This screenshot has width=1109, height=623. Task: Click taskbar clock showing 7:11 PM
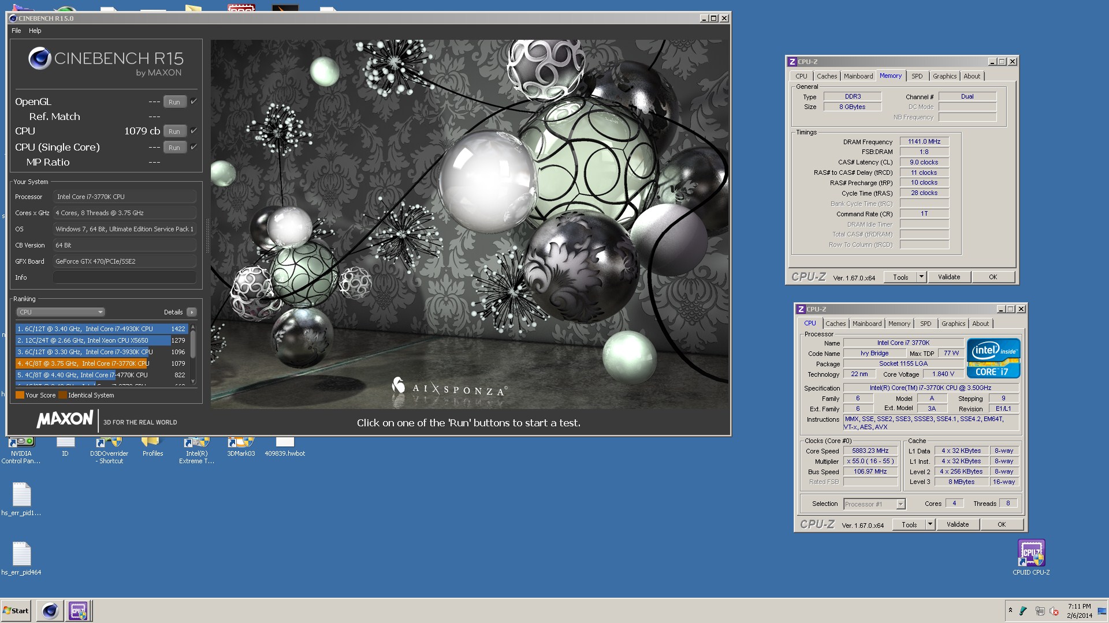1079,611
